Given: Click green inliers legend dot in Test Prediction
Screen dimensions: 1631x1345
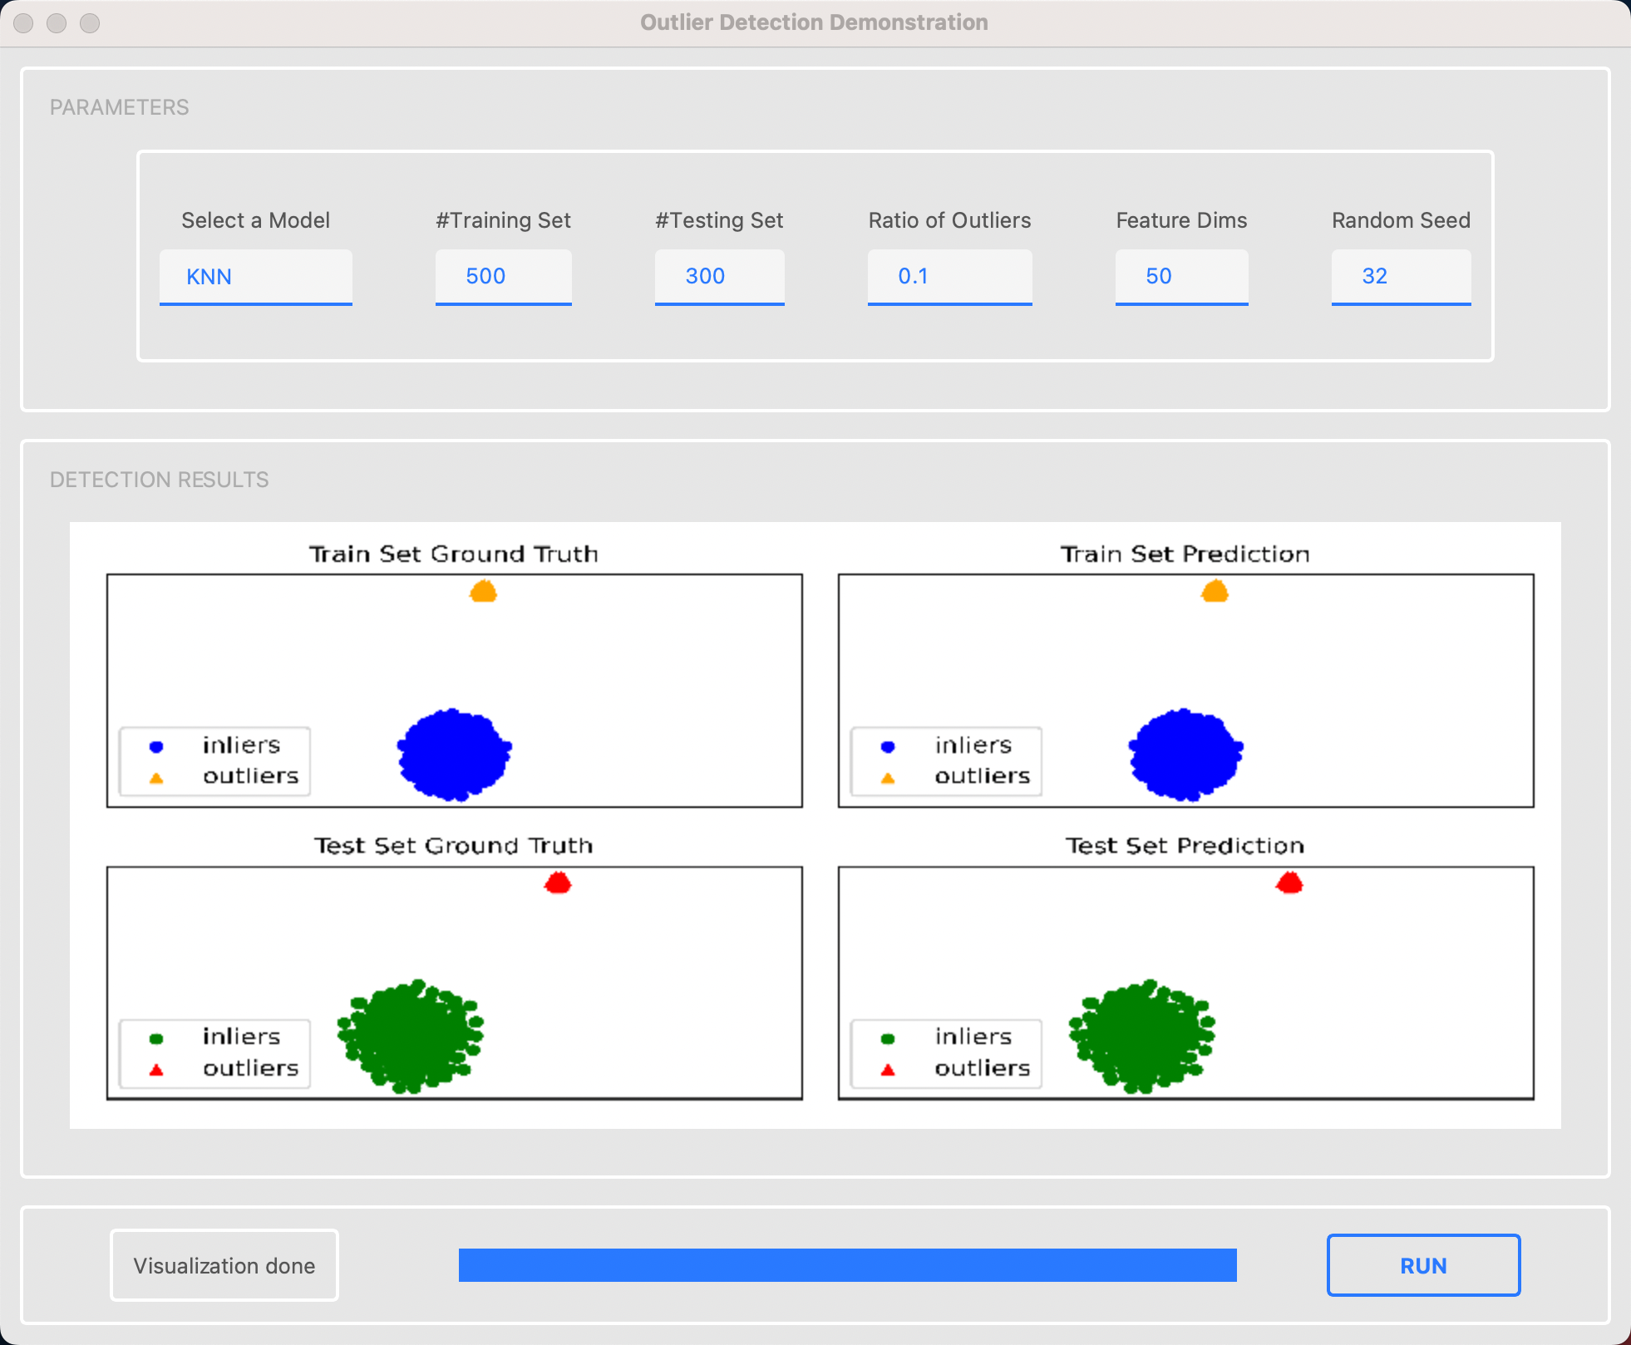Looking at the screenshot, I should [888, 1038].
